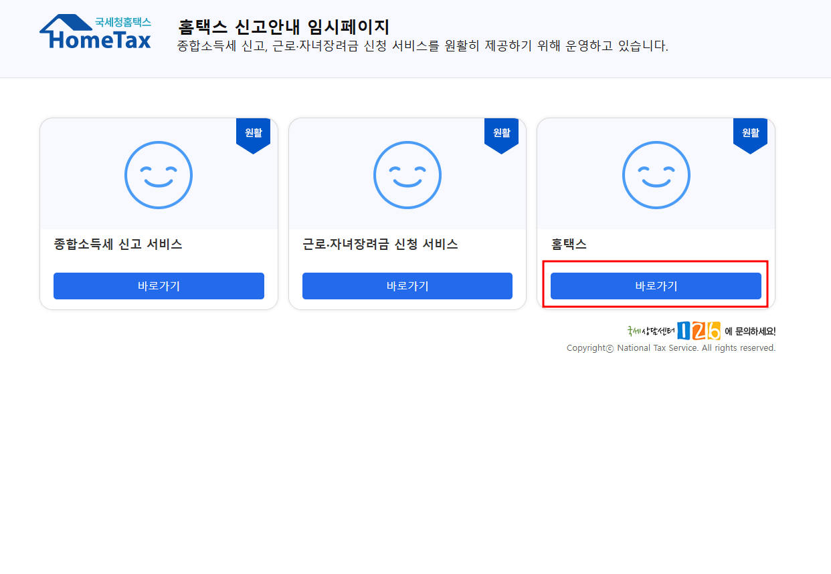Click the 종합소득세 신고 서비스 title text
The height and width of the screenshot is (574, 831).
pyautogui.click(x=118, y=244)
